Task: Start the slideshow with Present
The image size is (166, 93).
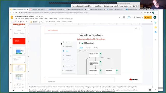Action: 137,17
